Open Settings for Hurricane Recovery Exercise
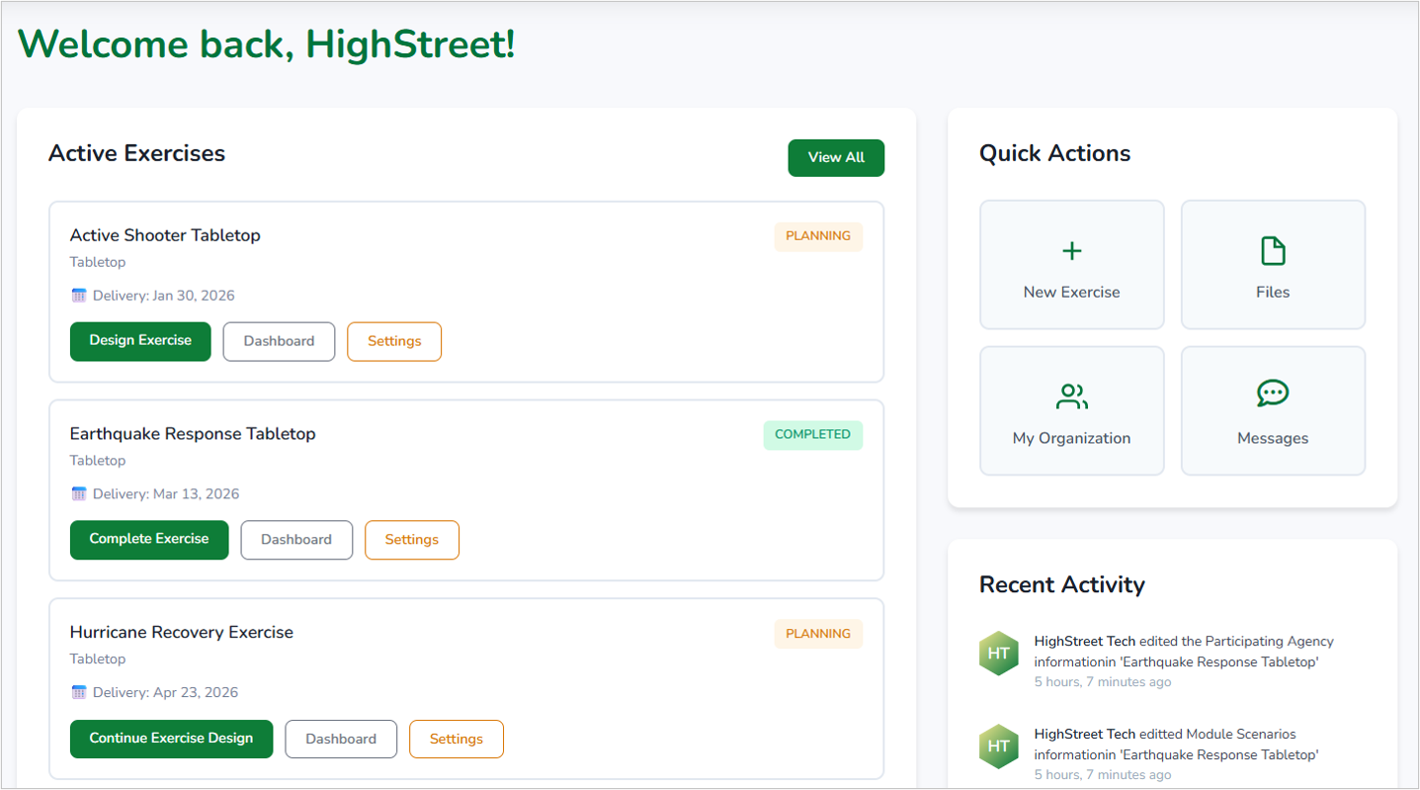1420x790 pixels. point(456,739)
